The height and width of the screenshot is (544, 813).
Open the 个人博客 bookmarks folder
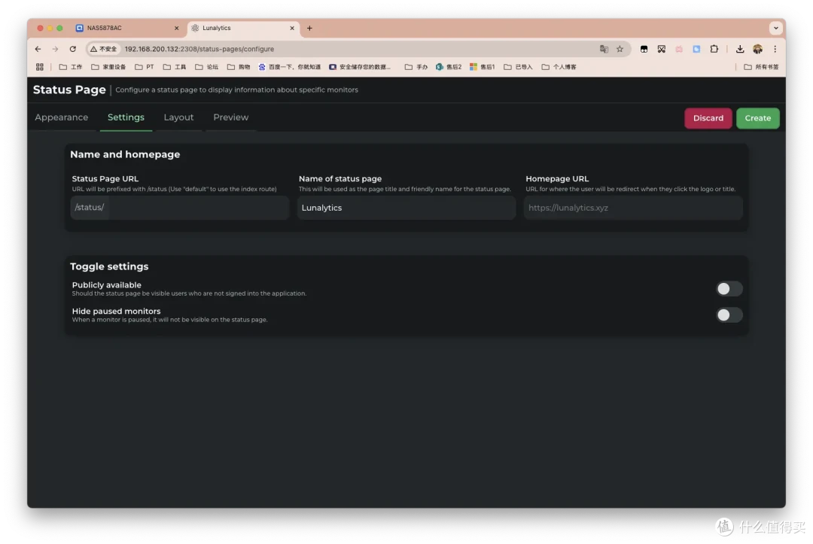pyautogui.click(x=559, y=67)
